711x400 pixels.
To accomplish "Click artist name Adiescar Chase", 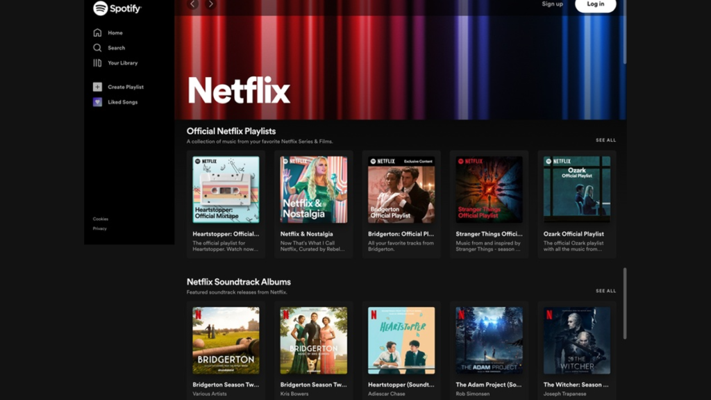I will 386,394.
